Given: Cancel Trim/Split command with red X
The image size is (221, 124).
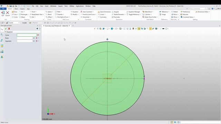Looking at the screenshot, I should [9, 29].
